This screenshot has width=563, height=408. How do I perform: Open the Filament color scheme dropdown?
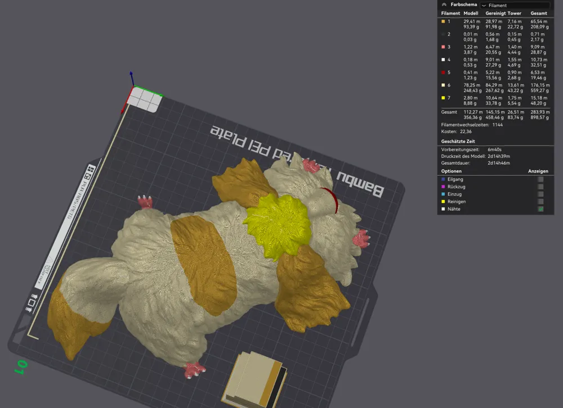(515, 6)
